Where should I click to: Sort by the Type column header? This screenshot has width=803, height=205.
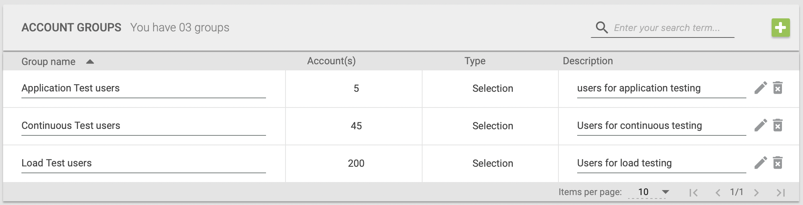[x=475, y=61]
